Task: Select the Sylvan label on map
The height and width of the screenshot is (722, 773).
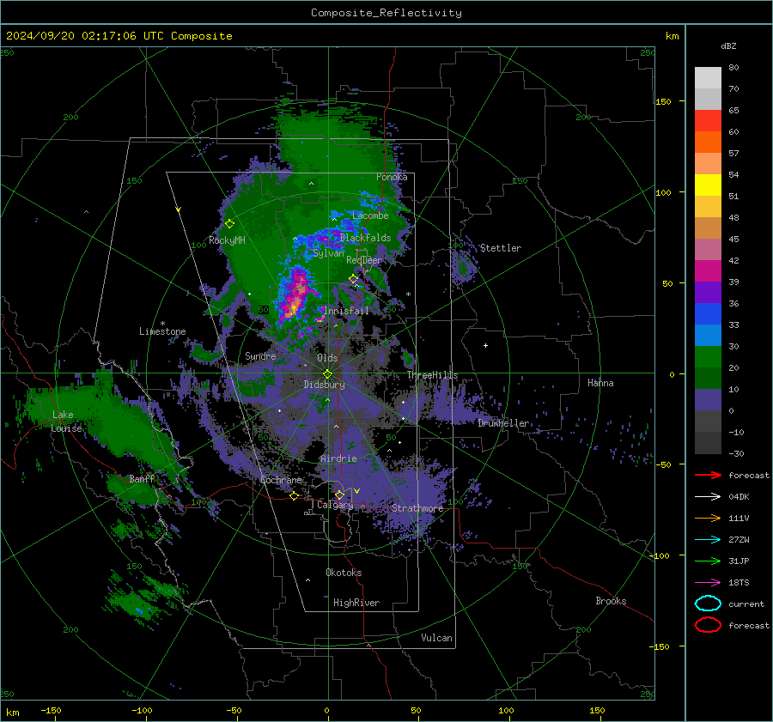Action: (x=328, y=253)
